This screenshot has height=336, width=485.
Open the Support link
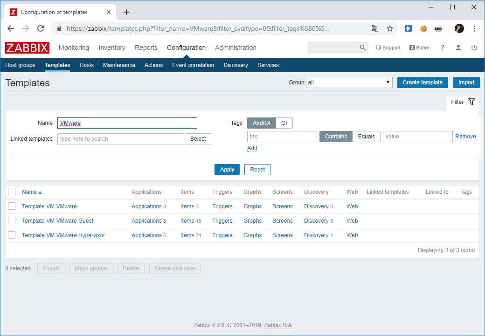[x=388, y=48]
